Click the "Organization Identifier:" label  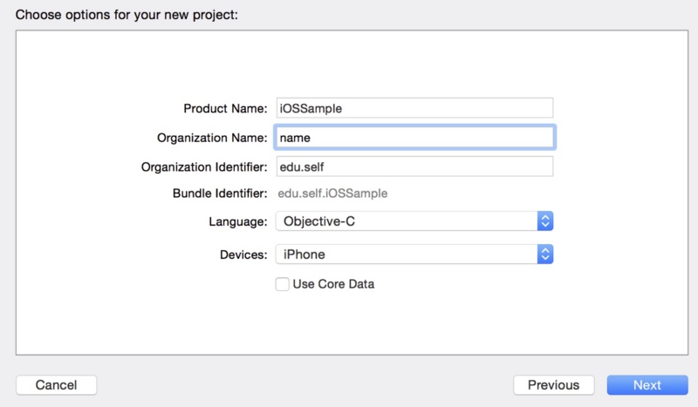204,166
